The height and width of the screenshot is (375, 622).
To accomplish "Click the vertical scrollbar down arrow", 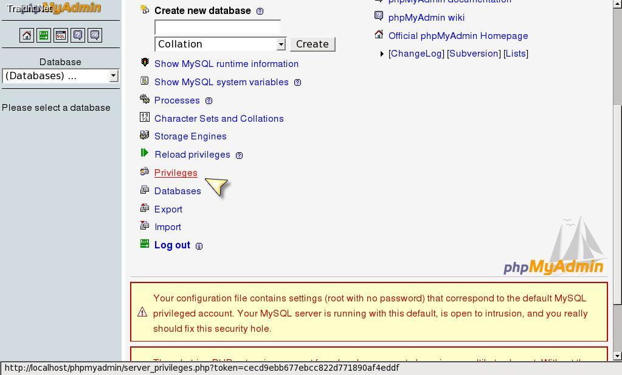I will pyautogui.click(x=617, y=356).
